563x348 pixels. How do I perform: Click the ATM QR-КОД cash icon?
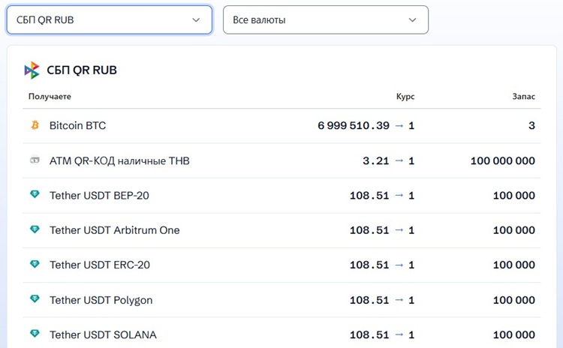point(35,160)
